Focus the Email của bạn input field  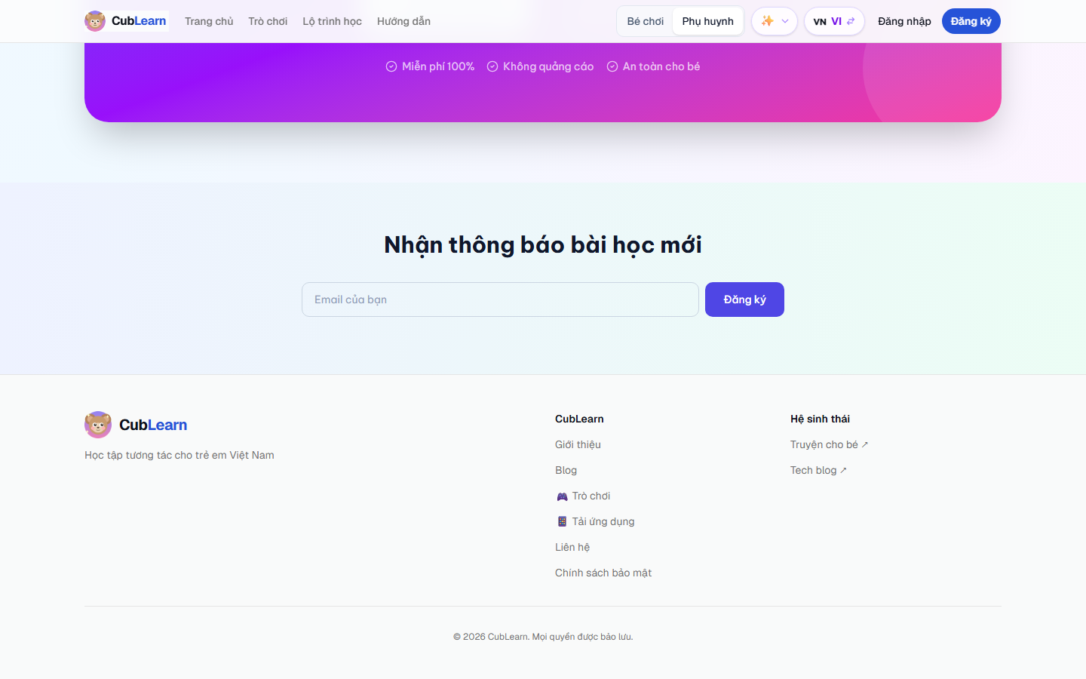(x=500, y=300)
